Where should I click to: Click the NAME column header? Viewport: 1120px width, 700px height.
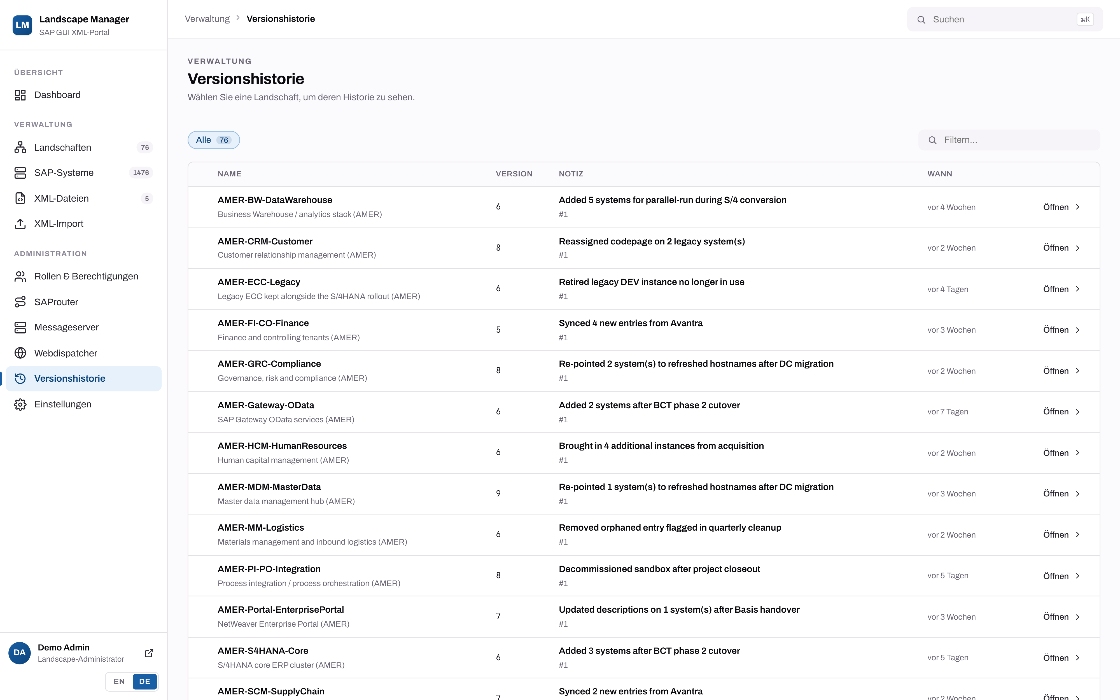230,174
